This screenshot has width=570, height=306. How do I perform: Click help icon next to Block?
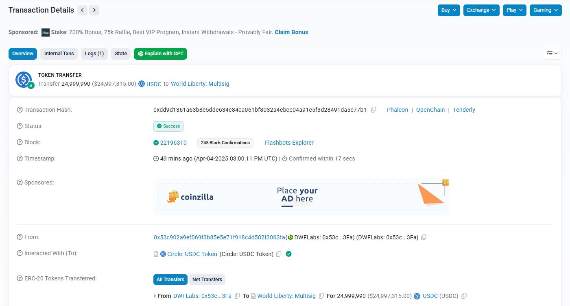20,142
